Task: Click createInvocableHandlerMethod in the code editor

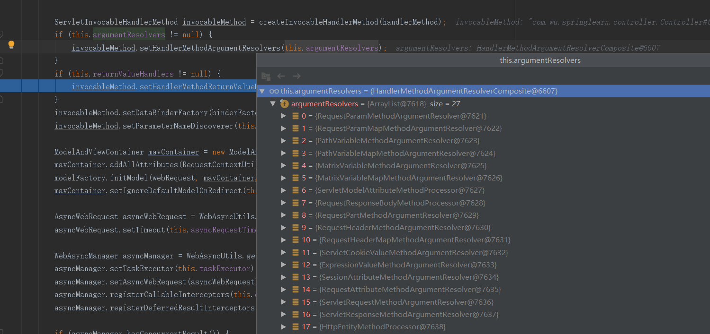Action: coord(319,22)
